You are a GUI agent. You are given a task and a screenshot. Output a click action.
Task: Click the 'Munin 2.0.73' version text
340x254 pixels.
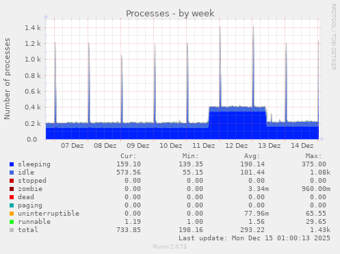click(x=170, y=246)
